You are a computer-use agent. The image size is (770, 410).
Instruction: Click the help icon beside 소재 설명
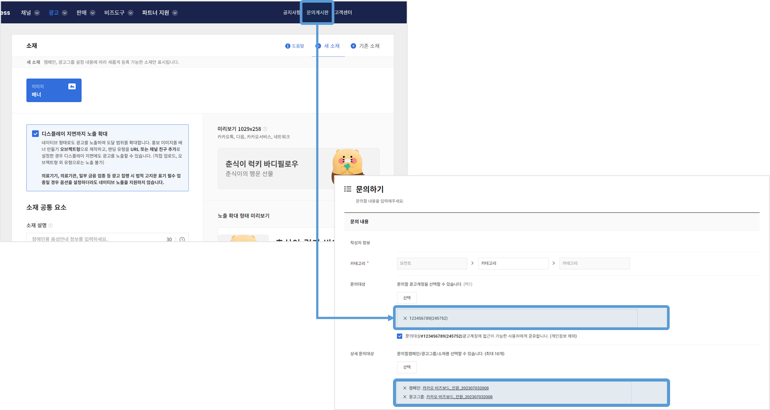pos(51,226)
